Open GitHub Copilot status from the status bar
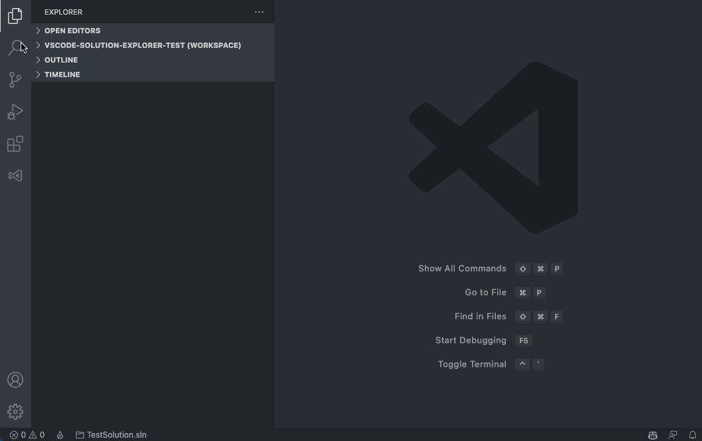 pos(652,435)
